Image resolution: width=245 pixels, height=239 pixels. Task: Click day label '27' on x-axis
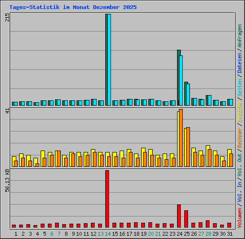201,234
